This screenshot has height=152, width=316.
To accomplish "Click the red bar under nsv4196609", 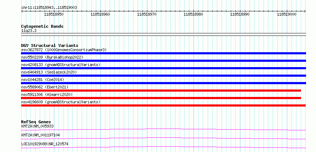I will point(163,105).
